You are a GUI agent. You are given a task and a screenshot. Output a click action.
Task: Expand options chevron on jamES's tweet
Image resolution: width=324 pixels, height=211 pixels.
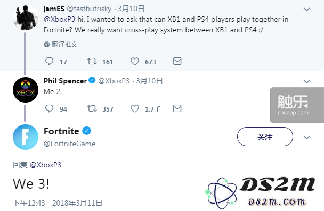pos(306,9)
